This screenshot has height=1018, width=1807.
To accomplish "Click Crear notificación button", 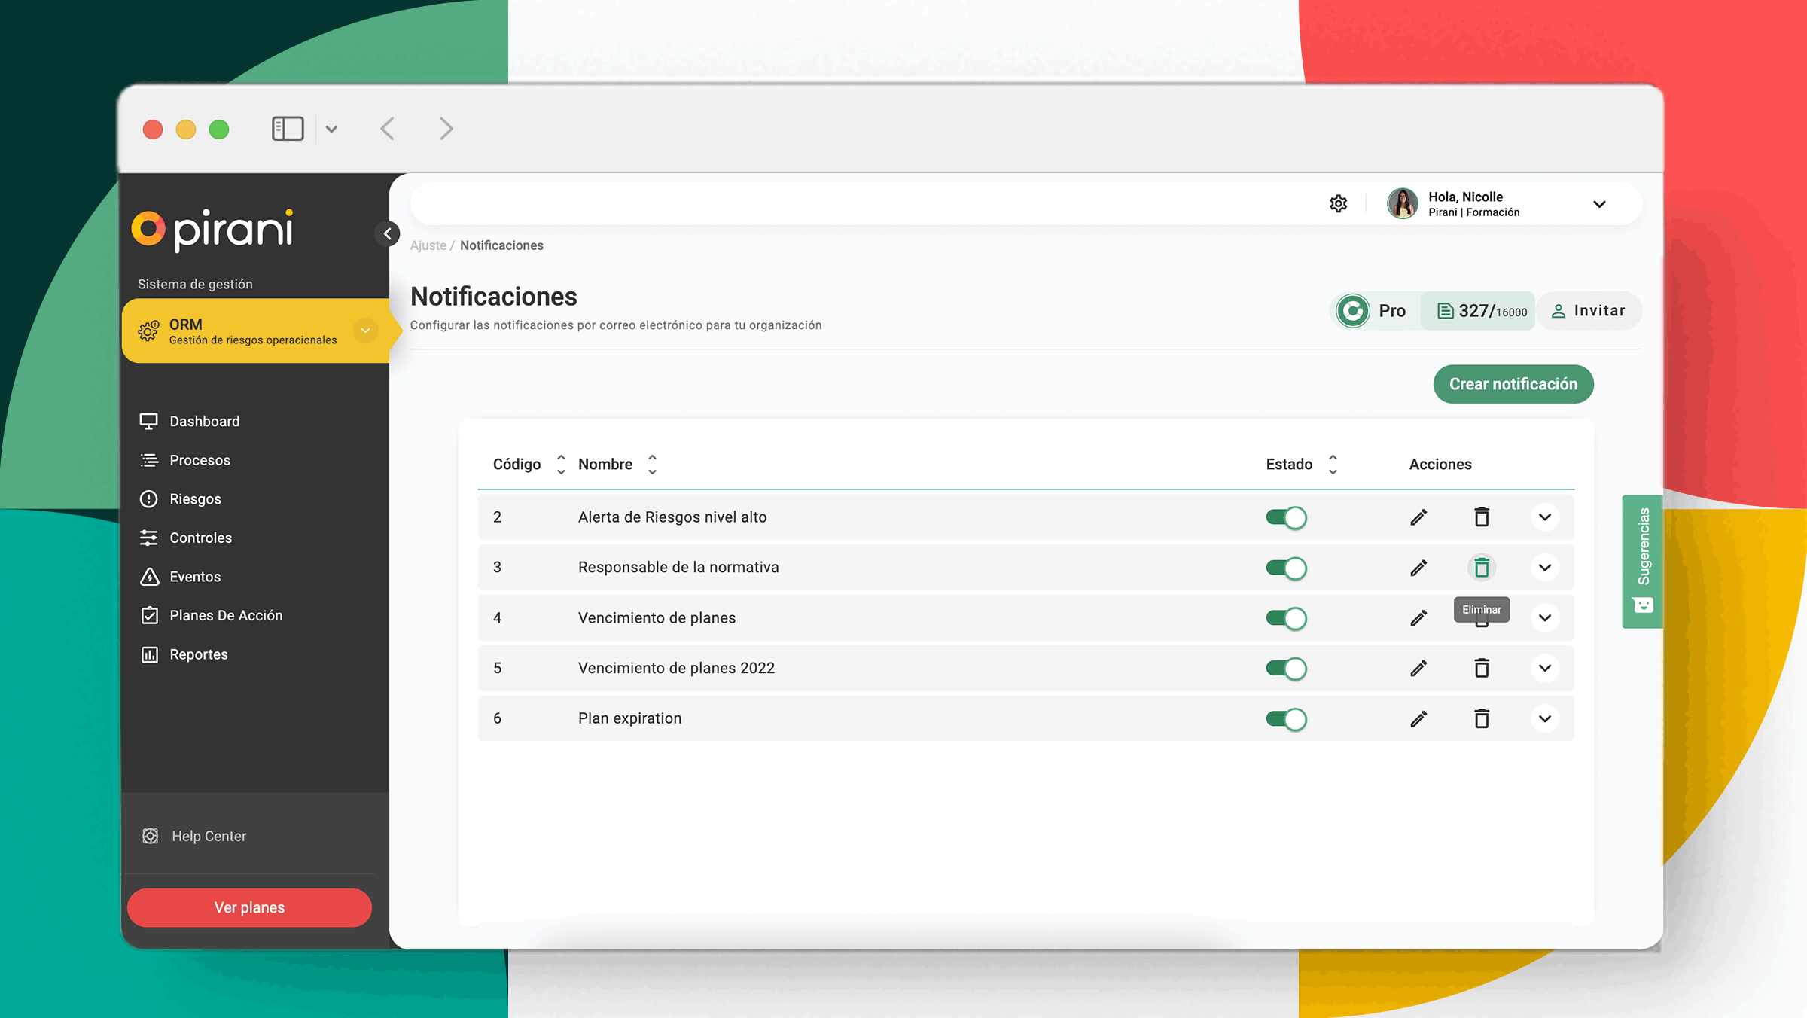I will (1513, 384).
